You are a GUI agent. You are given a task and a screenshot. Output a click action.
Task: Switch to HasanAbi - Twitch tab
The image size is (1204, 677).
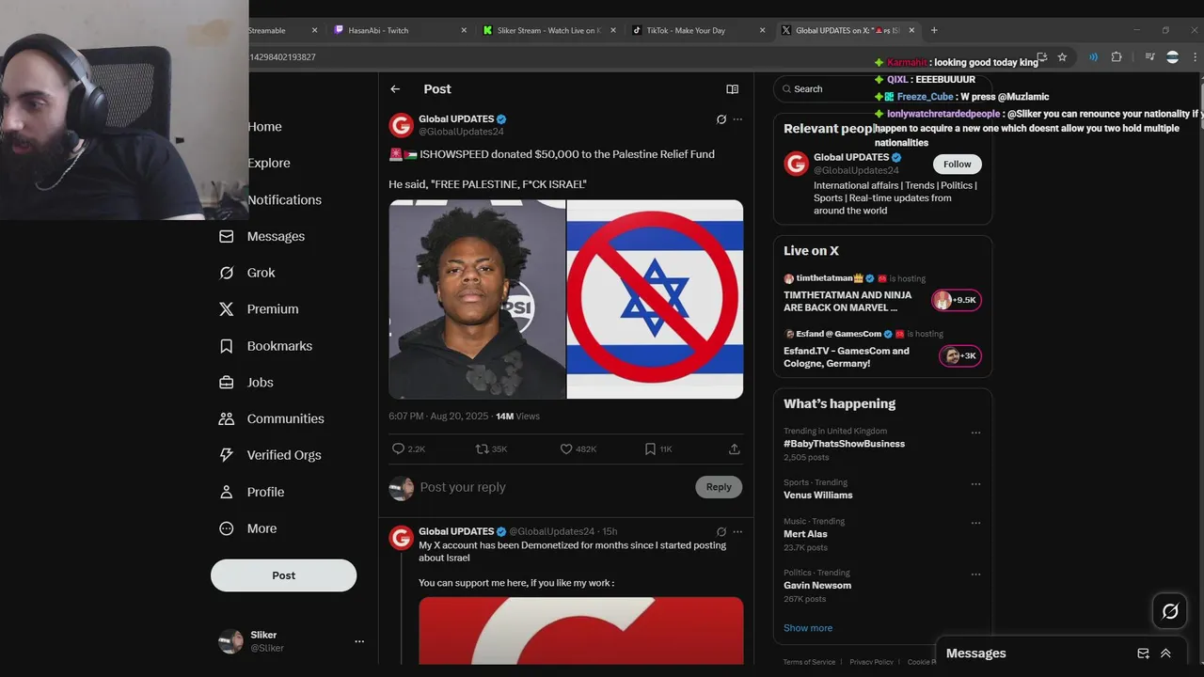[x=401, y=30]
